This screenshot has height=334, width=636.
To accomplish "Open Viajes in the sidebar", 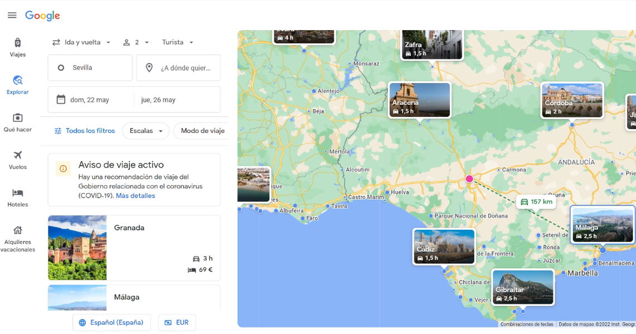I will (x=17, y=48).
